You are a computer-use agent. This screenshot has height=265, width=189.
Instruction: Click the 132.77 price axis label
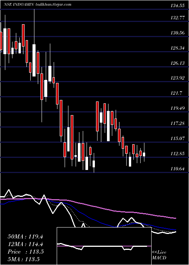click(x=178, y=17)
